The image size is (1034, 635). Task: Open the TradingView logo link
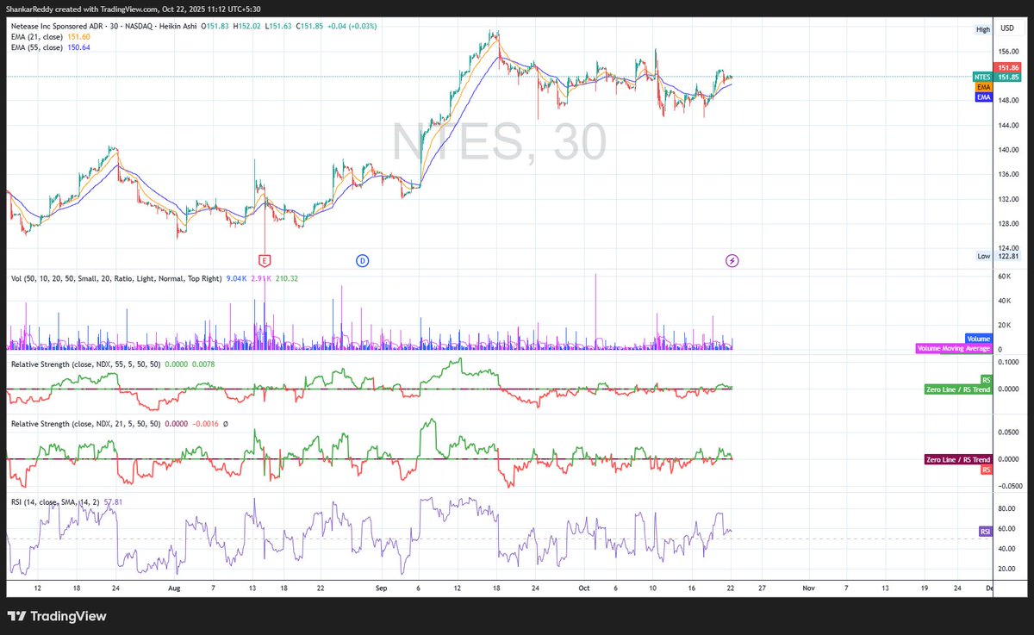tap(57, 616)
